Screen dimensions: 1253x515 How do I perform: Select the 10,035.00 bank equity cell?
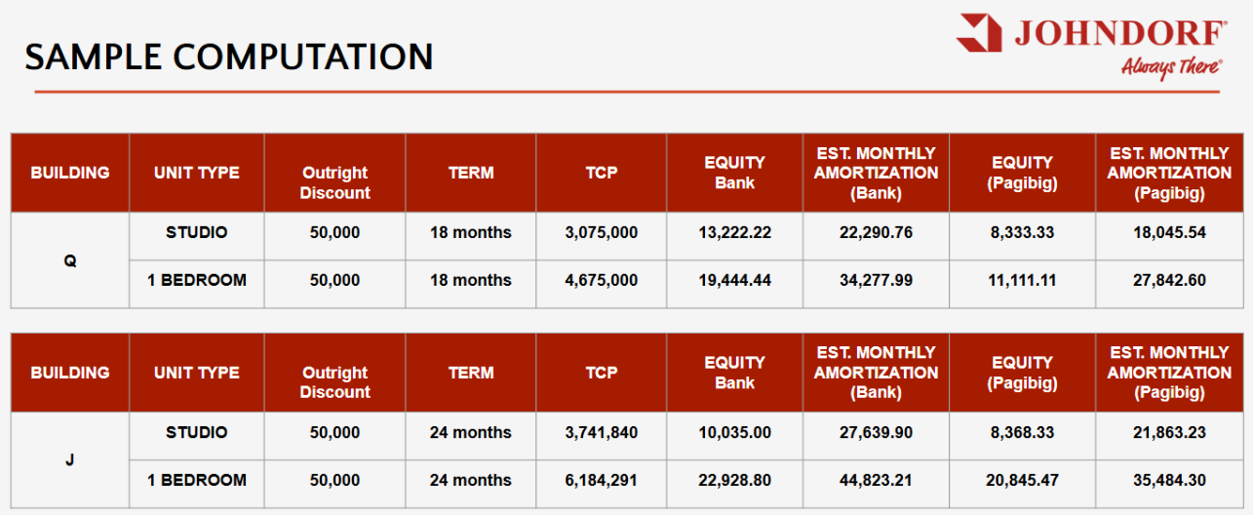coord(734,433)
